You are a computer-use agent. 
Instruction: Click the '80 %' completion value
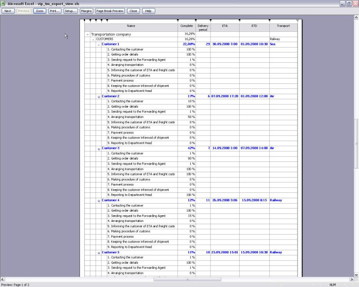tap(192, 158)
